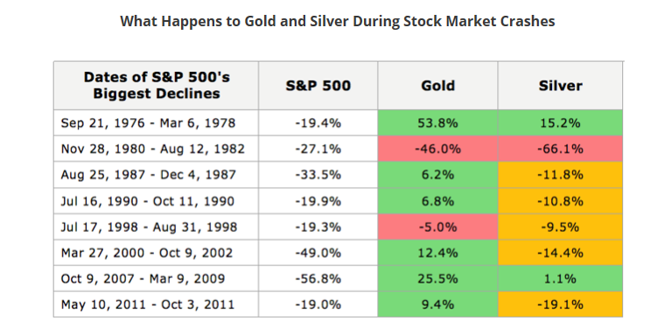Click the red -66.1% Silver cell
Viewport: 671px width, 328px height.
560,149
